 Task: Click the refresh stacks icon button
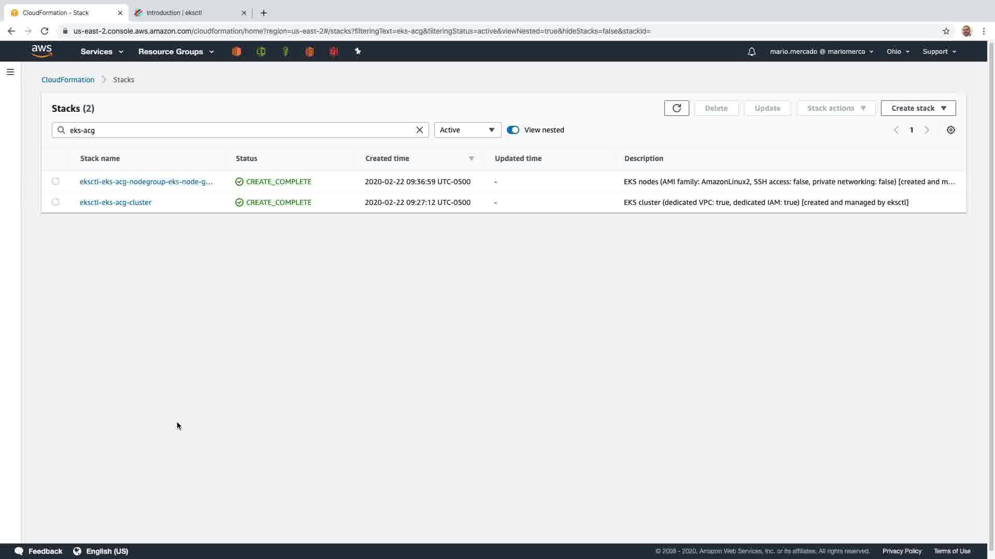[x=676, y=108]
